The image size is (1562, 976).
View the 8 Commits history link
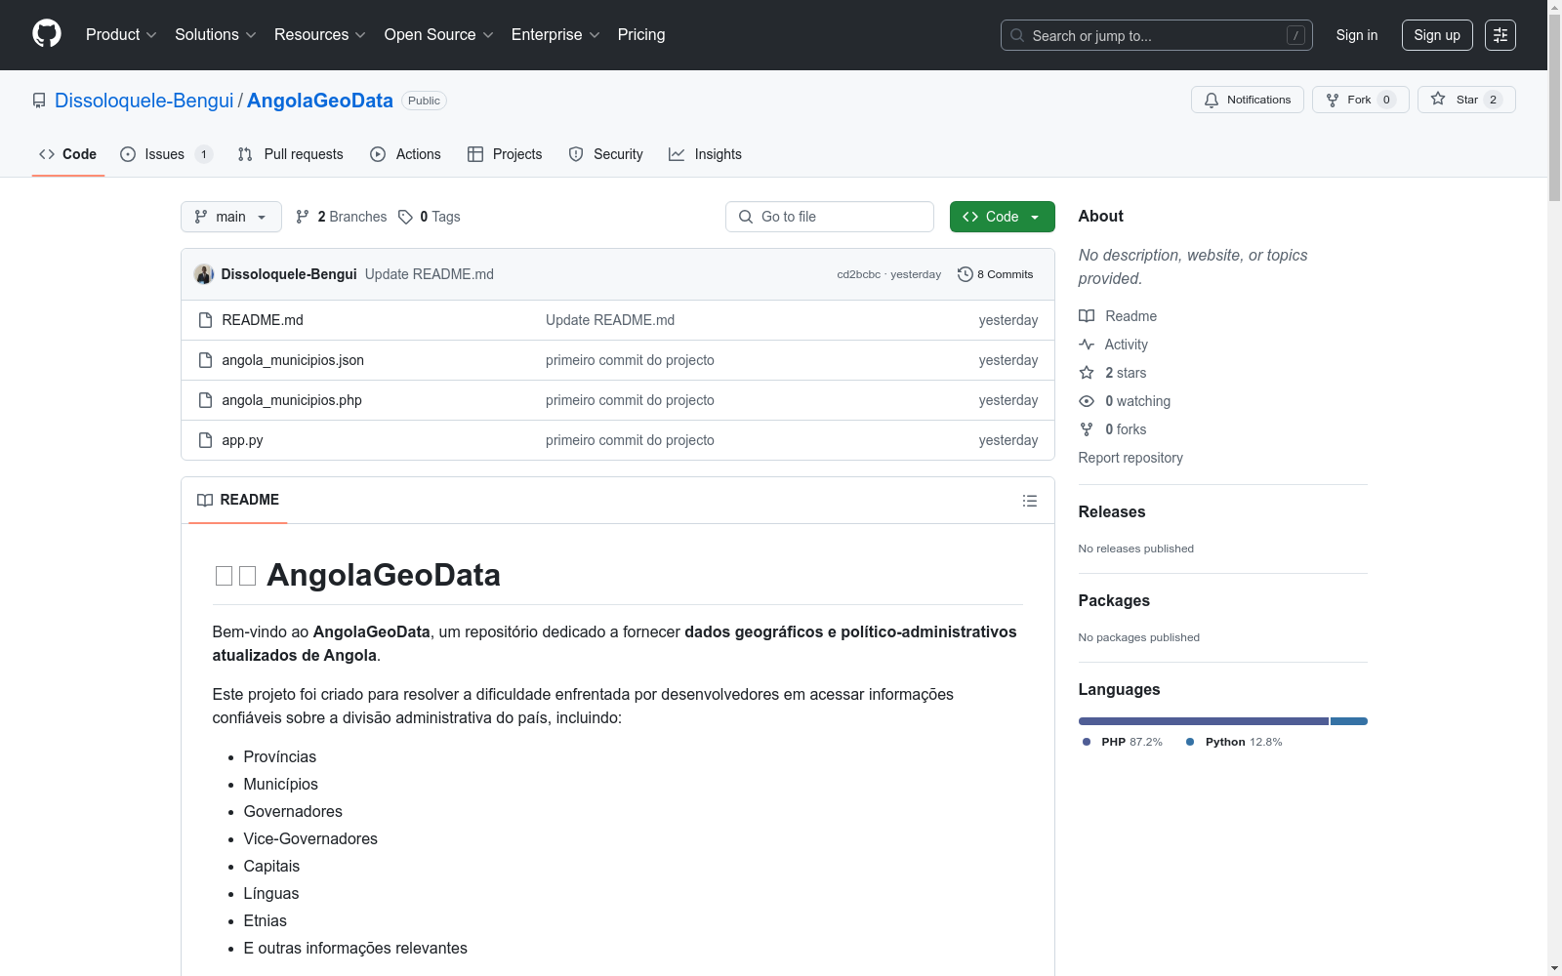coord(996,274)
